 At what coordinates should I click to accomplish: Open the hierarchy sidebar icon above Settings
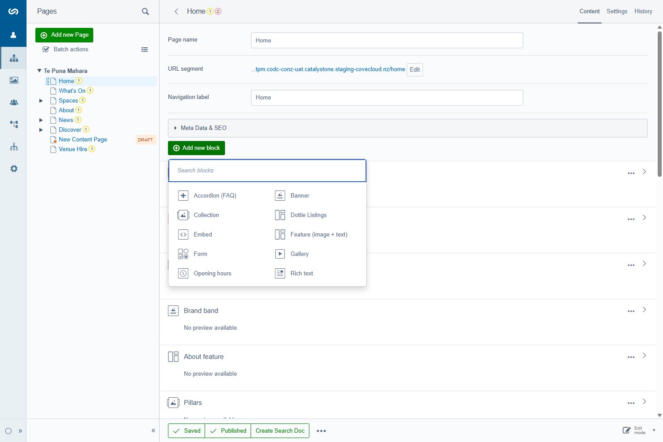coord(14,146)
